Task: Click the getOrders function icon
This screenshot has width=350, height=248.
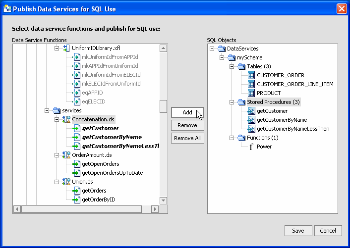Action: 76,191
